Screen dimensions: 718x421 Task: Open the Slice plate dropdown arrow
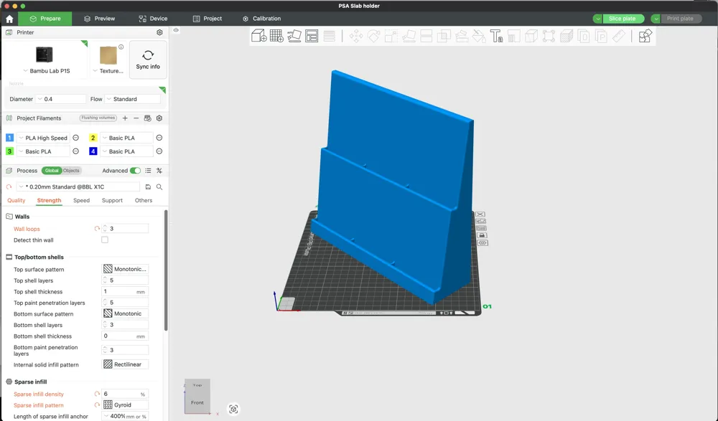[598, 19]
